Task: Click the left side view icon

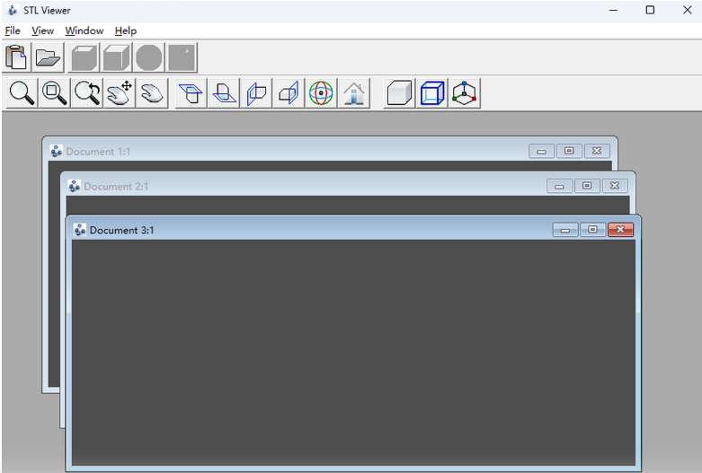Action: (256, 92)
